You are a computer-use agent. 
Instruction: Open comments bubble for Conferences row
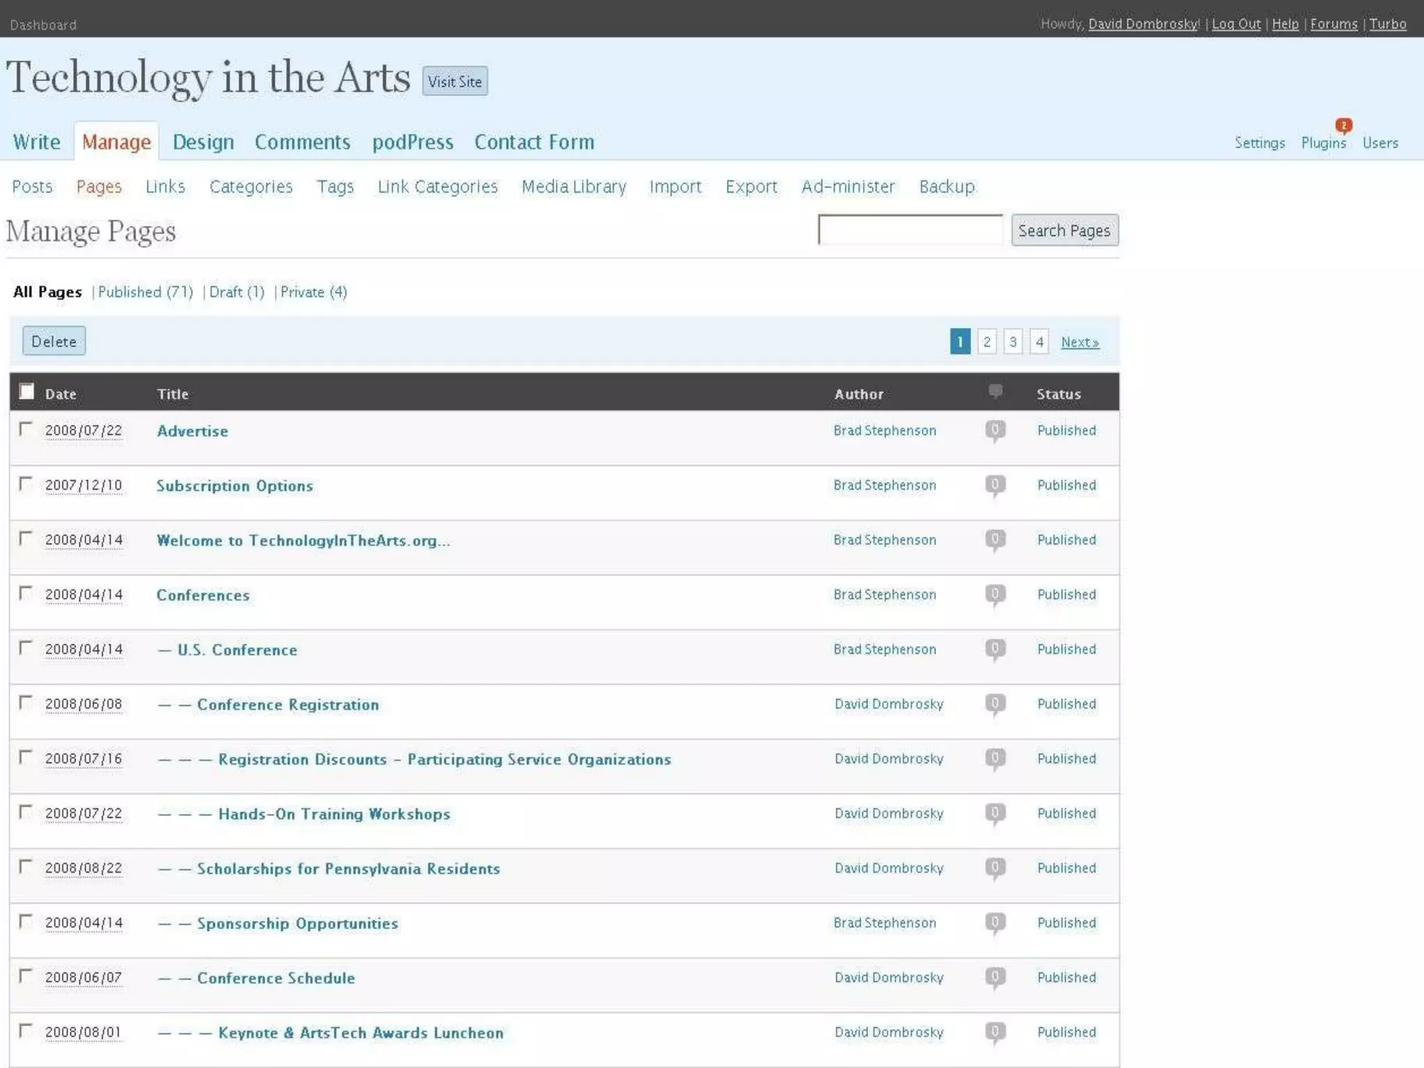click(995, 595)
